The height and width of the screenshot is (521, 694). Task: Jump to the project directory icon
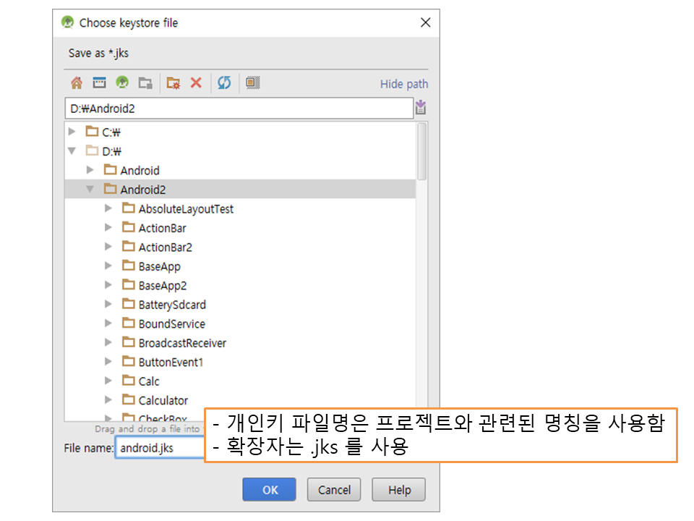(122, 83)
